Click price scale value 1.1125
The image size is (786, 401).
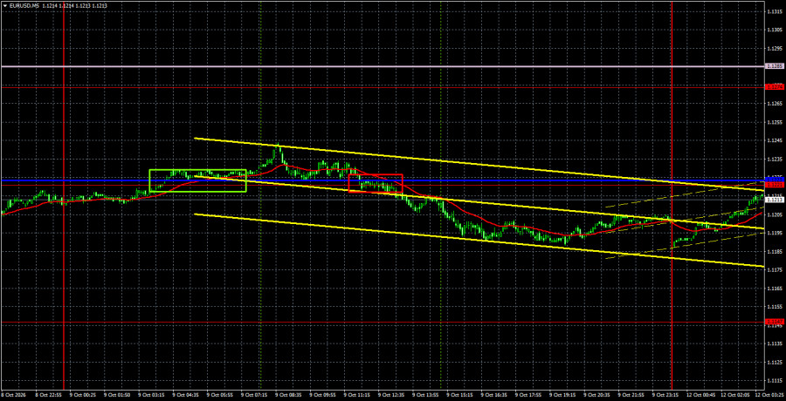(x=775, y=362)
